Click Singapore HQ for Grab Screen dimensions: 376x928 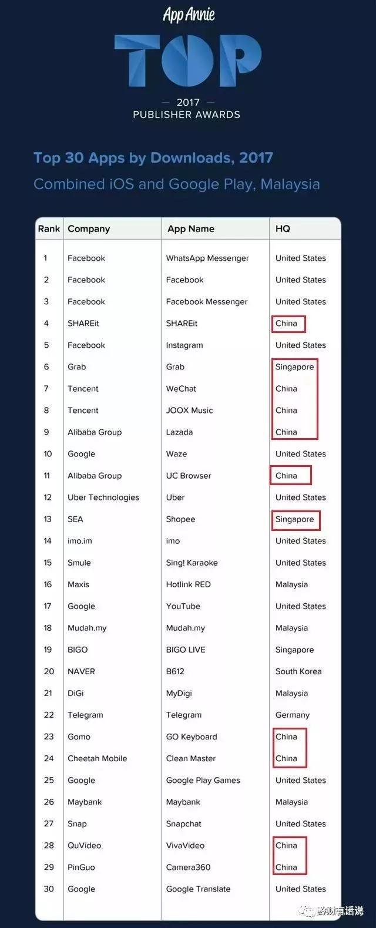click(x=295, y=367)
